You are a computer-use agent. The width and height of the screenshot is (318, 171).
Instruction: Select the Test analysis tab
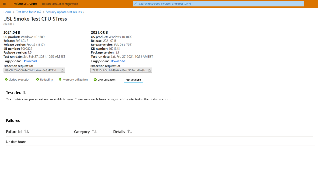[x=133, y=80]
